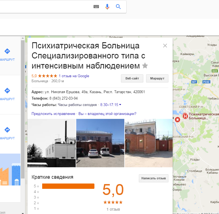219x214 pixels.
Task: Open the black-and-white building photo
Action: pyautogui.click(x=51, y=143)
